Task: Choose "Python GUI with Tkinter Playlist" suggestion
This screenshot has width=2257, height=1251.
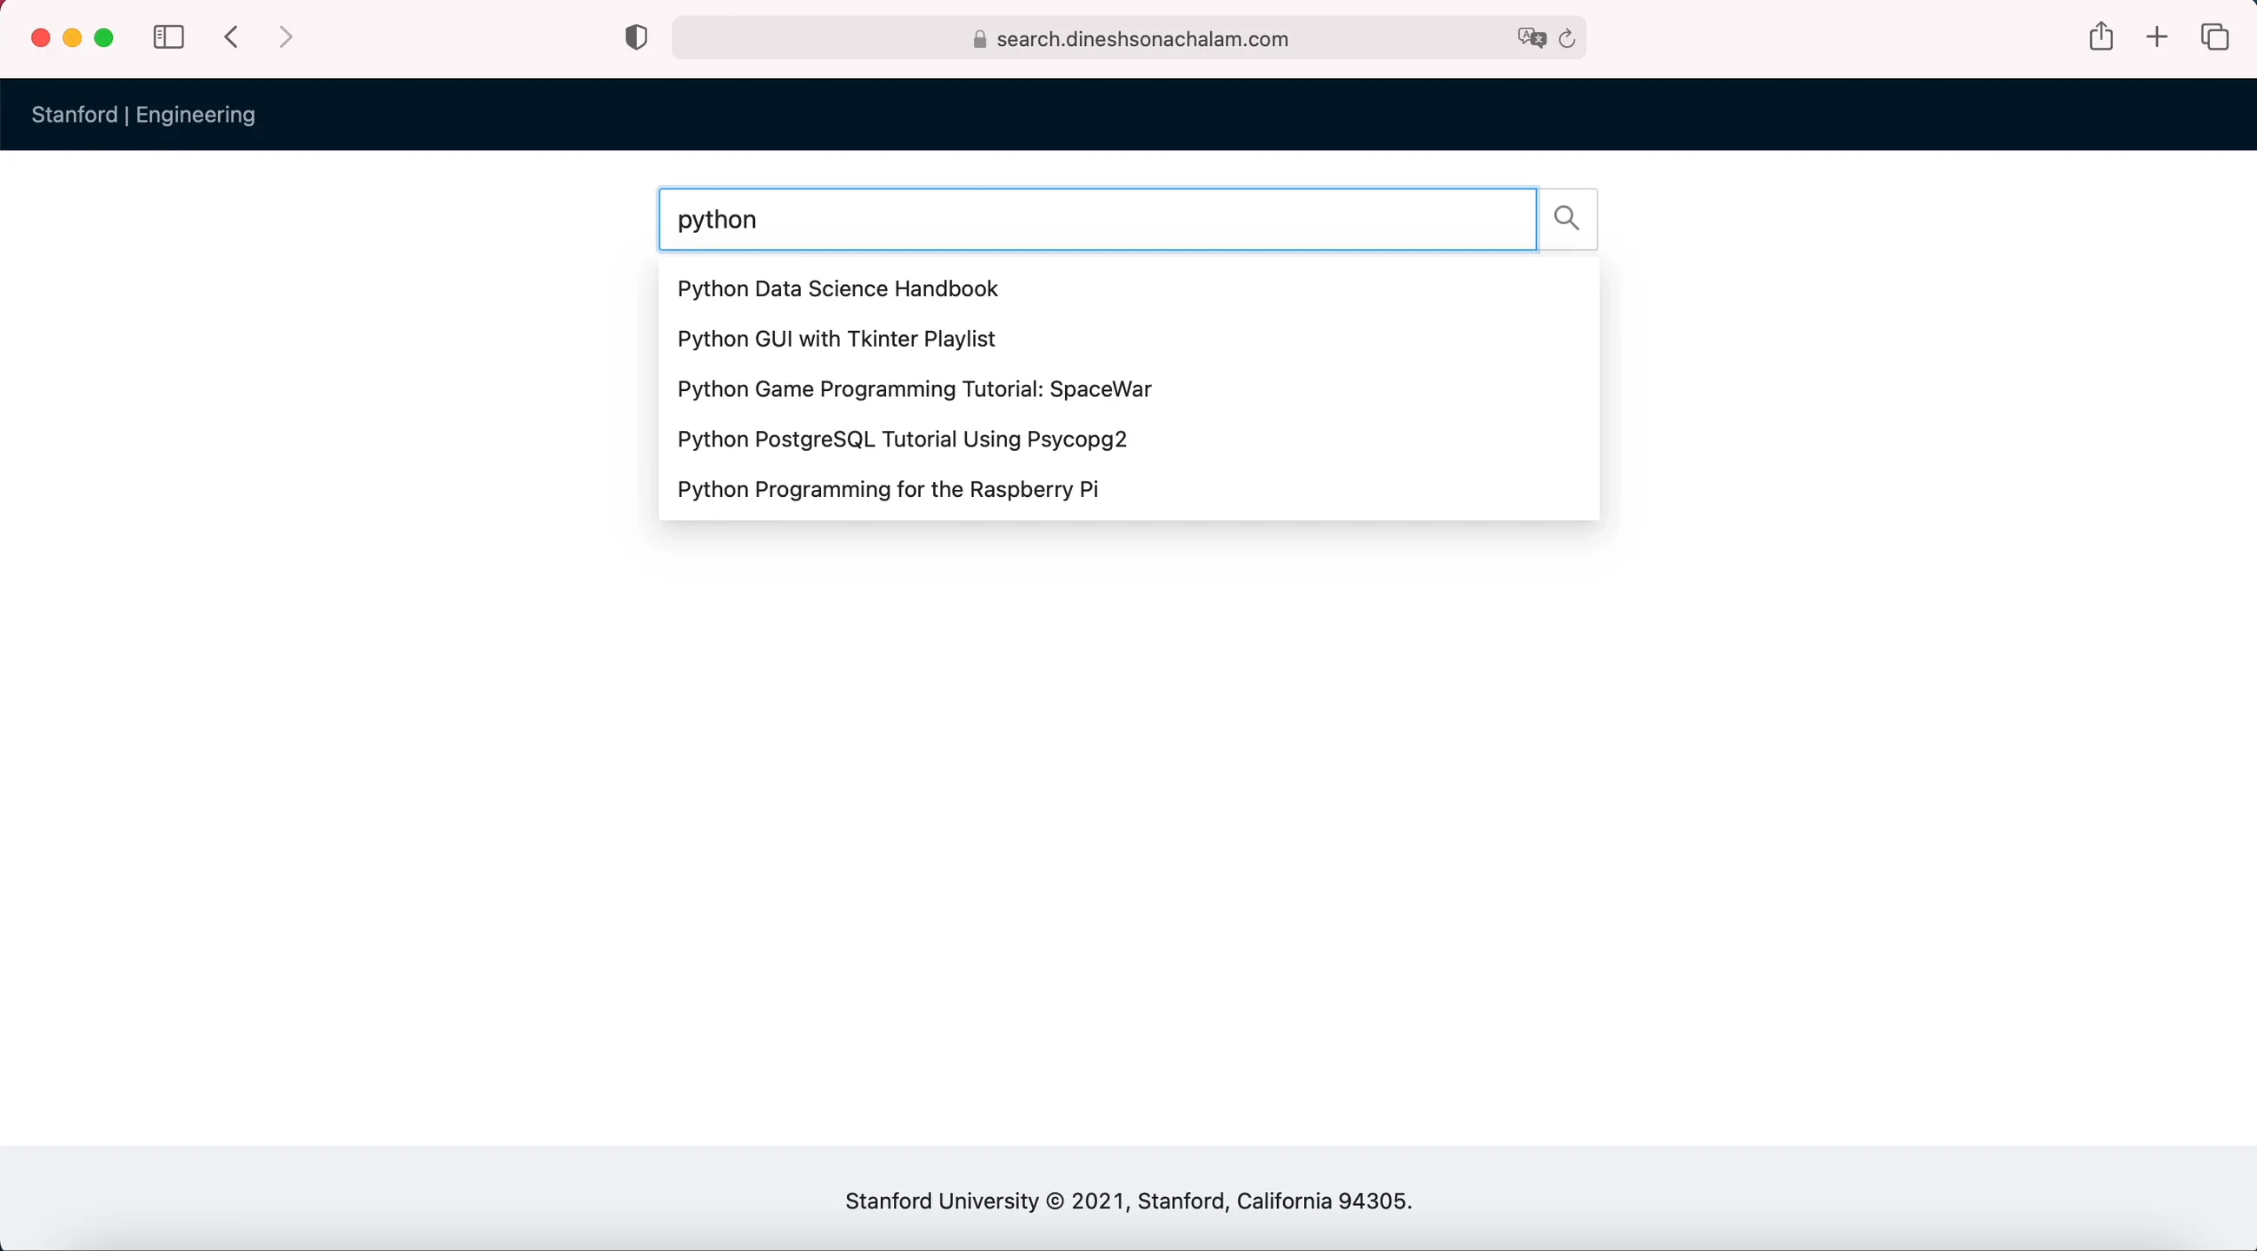Action: [835, 339]
